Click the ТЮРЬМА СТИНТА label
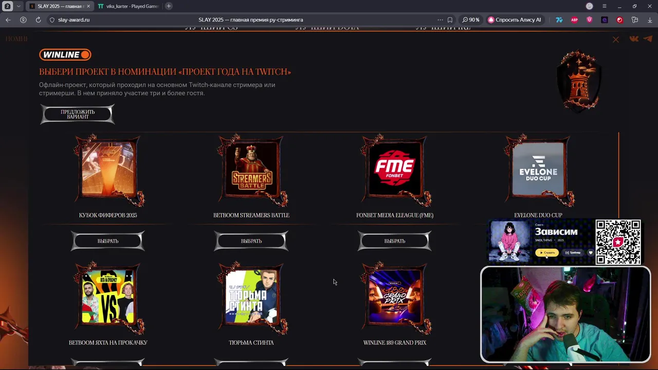 click(251, 343)
